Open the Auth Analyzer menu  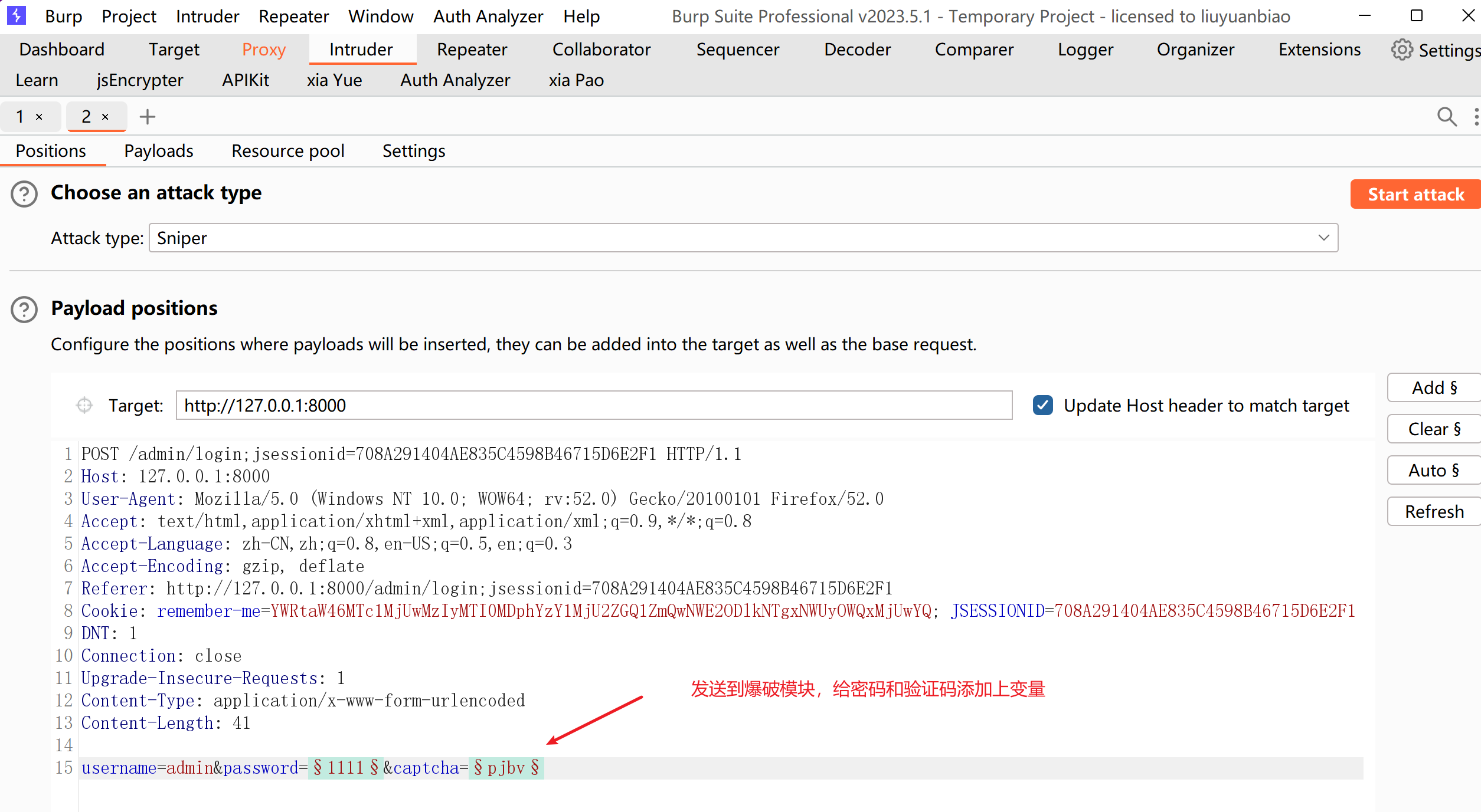click(x=488, y=17)
